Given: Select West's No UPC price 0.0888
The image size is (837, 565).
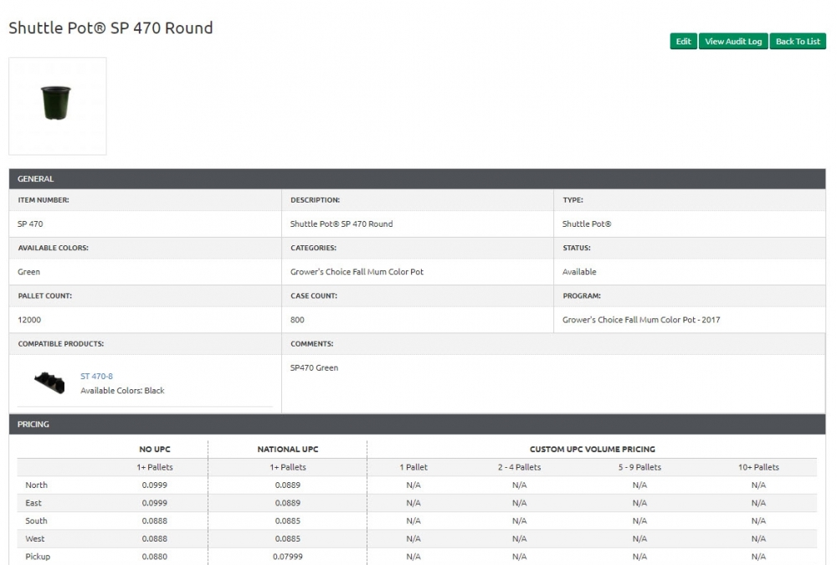Looking at the screenshot, I should pyautogui.click(x=155, y=539).
